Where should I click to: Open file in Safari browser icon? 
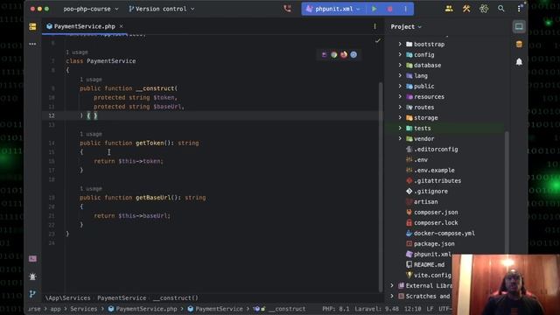click(353, 54)
